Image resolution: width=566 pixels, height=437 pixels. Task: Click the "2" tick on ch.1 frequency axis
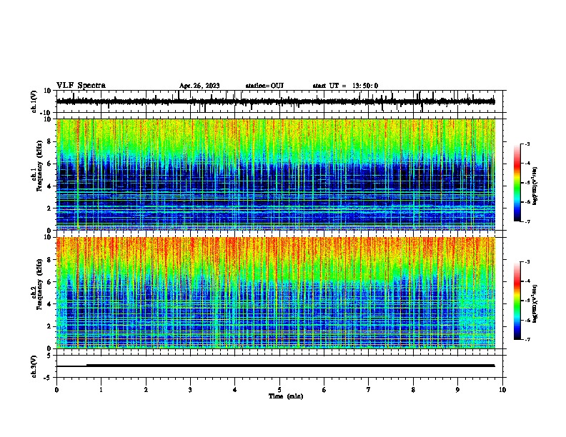50,209
